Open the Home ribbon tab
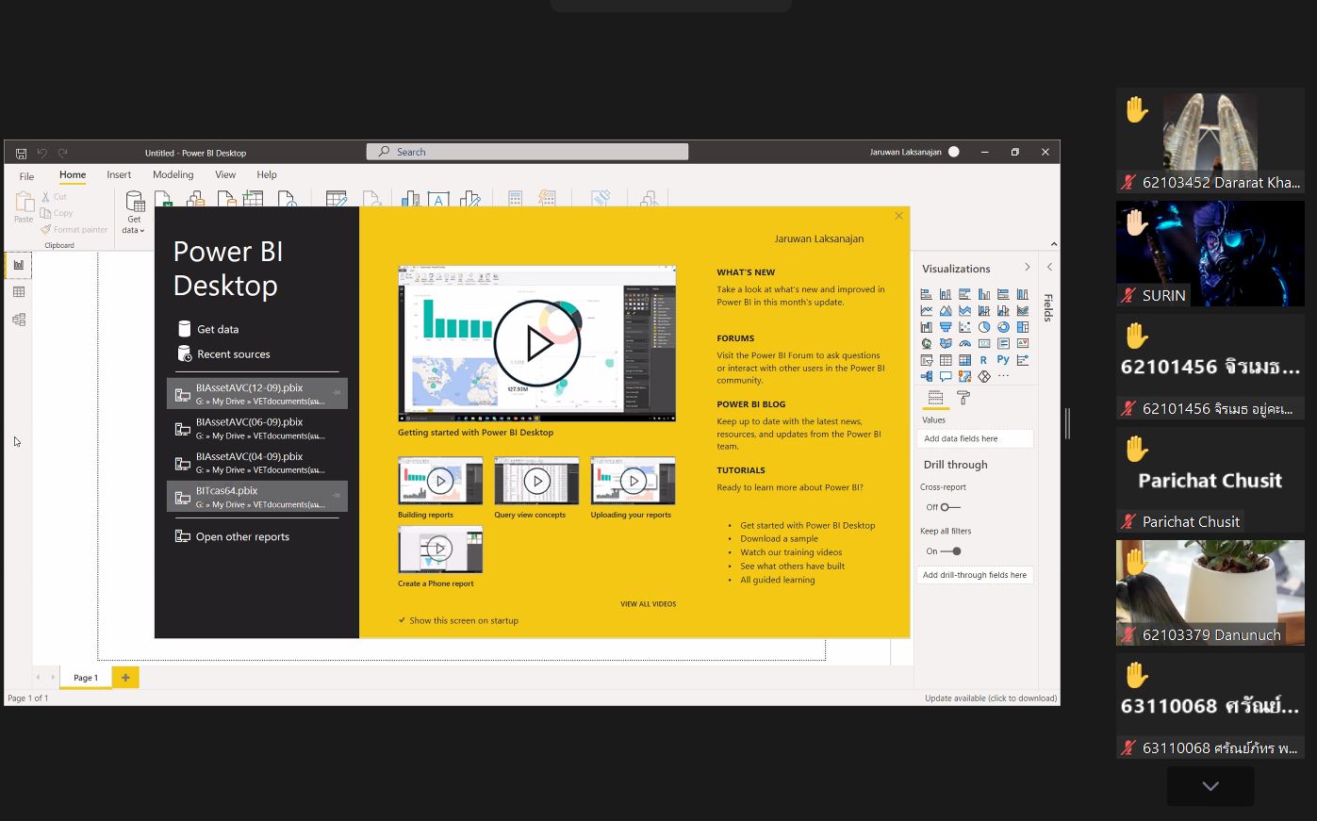Screen dimensions: 1317x821 [x=73, y=174]
